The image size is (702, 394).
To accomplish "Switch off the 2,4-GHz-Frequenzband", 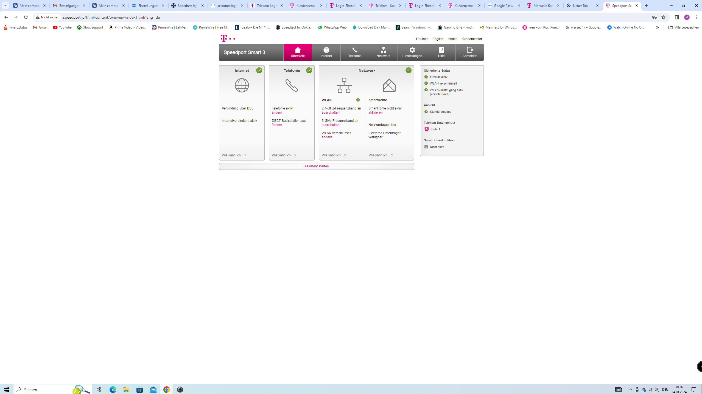I will [330, 112].
